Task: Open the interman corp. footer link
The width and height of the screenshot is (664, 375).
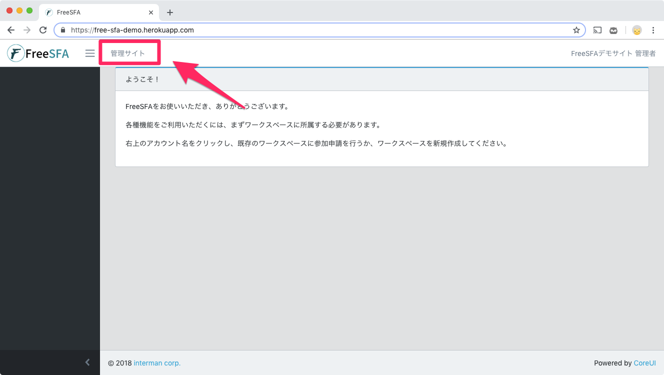Action: click(157, 363)
